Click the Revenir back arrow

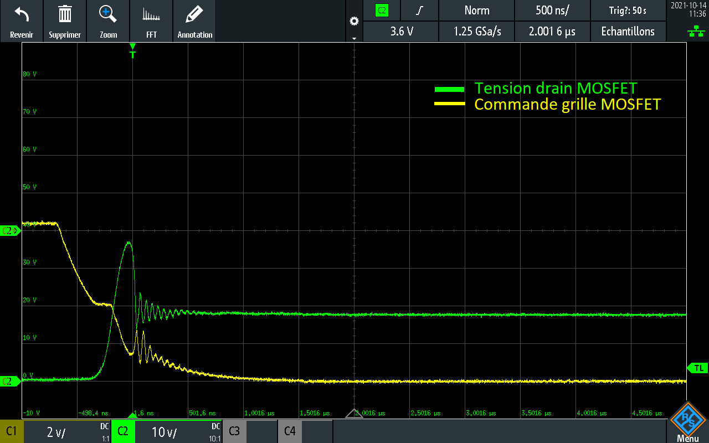click(x=22, y=14)
